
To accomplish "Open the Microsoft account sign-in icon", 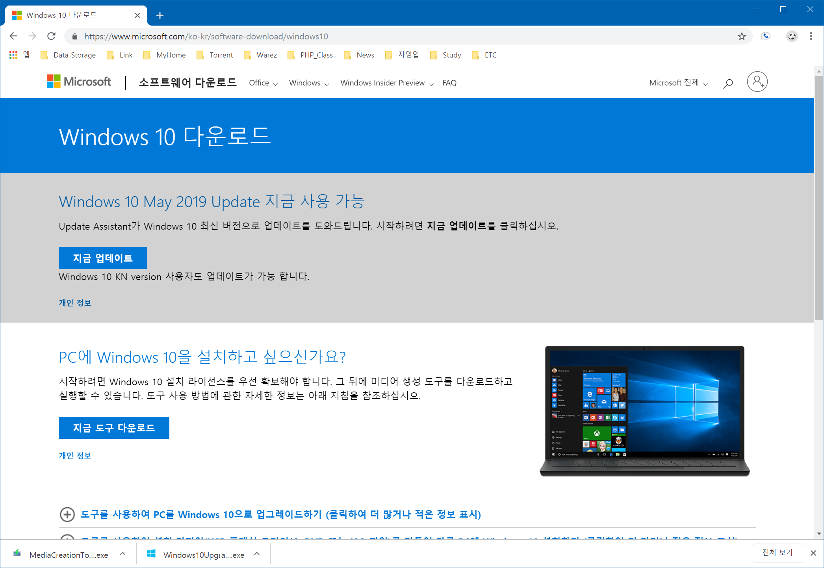I will [x=757, y=82].
